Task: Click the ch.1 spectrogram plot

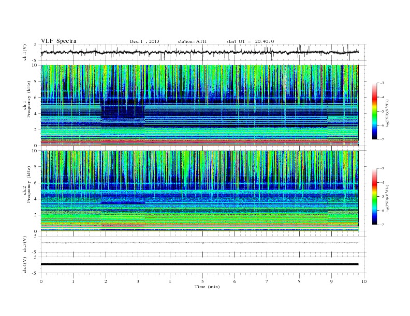Action: click(199, 105)
